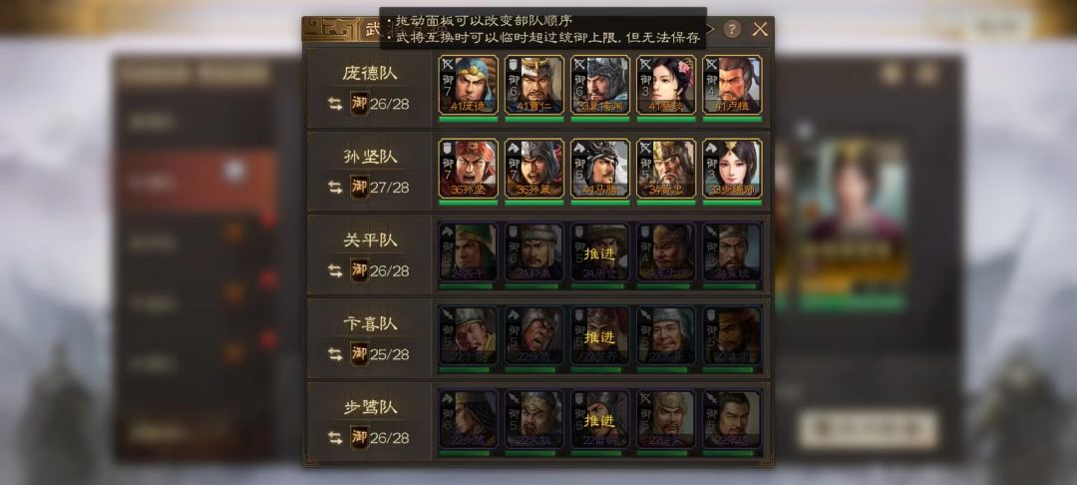
Task: Close the team panel with X
Action: click(x=760, y=29)
